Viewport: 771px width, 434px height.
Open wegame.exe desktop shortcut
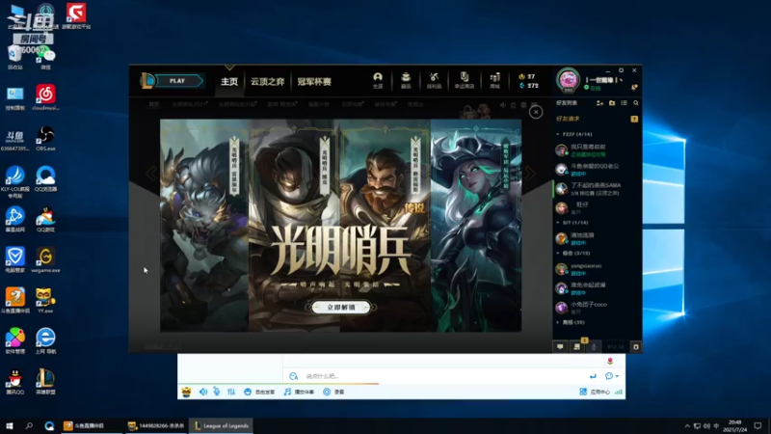(45, 260)
